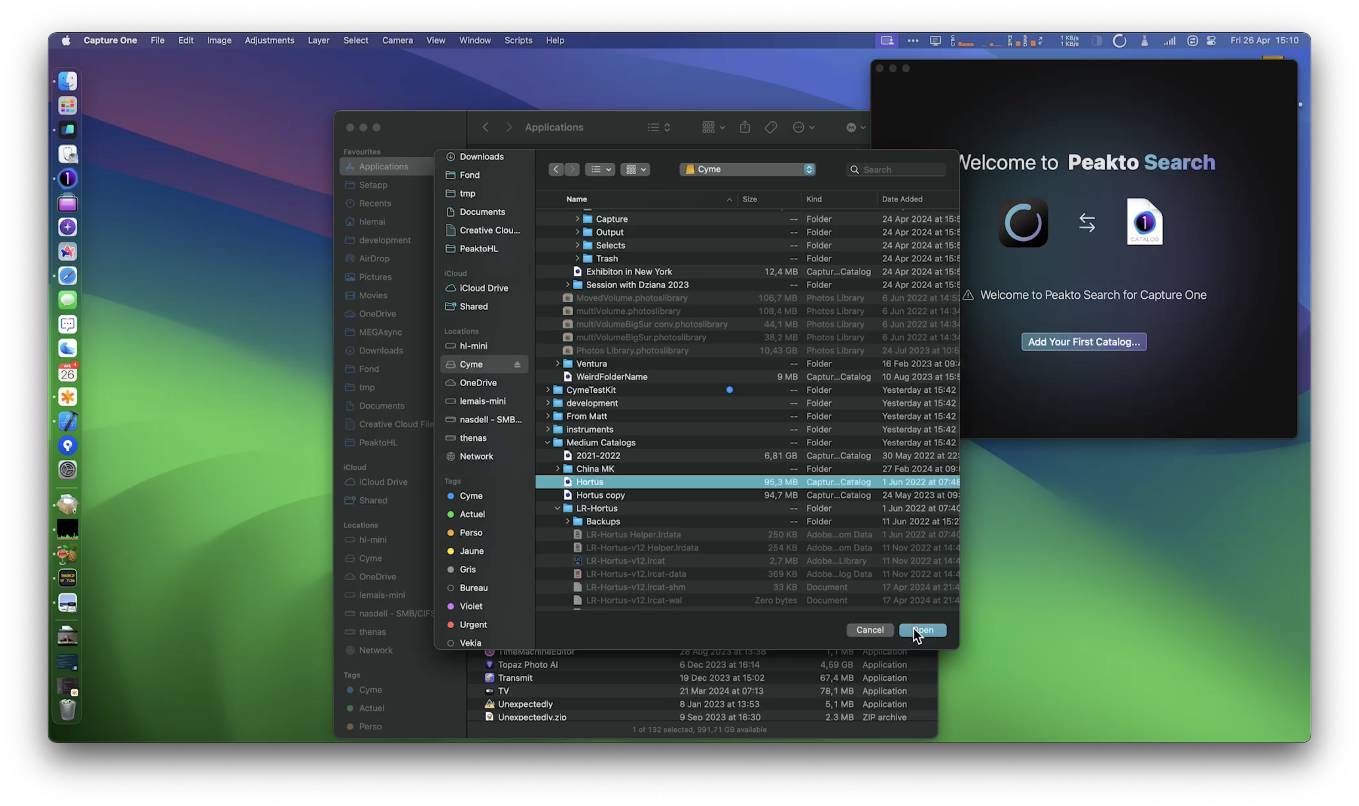Open the Capture One icon in Dock
This screenshot has height=806, width=1359.
tap(67, 178)
